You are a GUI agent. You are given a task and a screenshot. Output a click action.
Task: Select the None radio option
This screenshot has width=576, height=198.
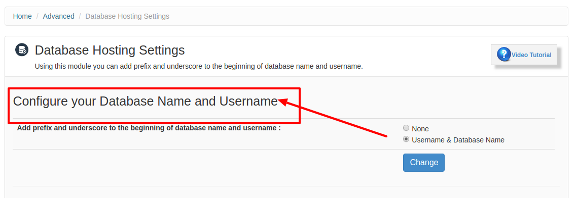406,128
